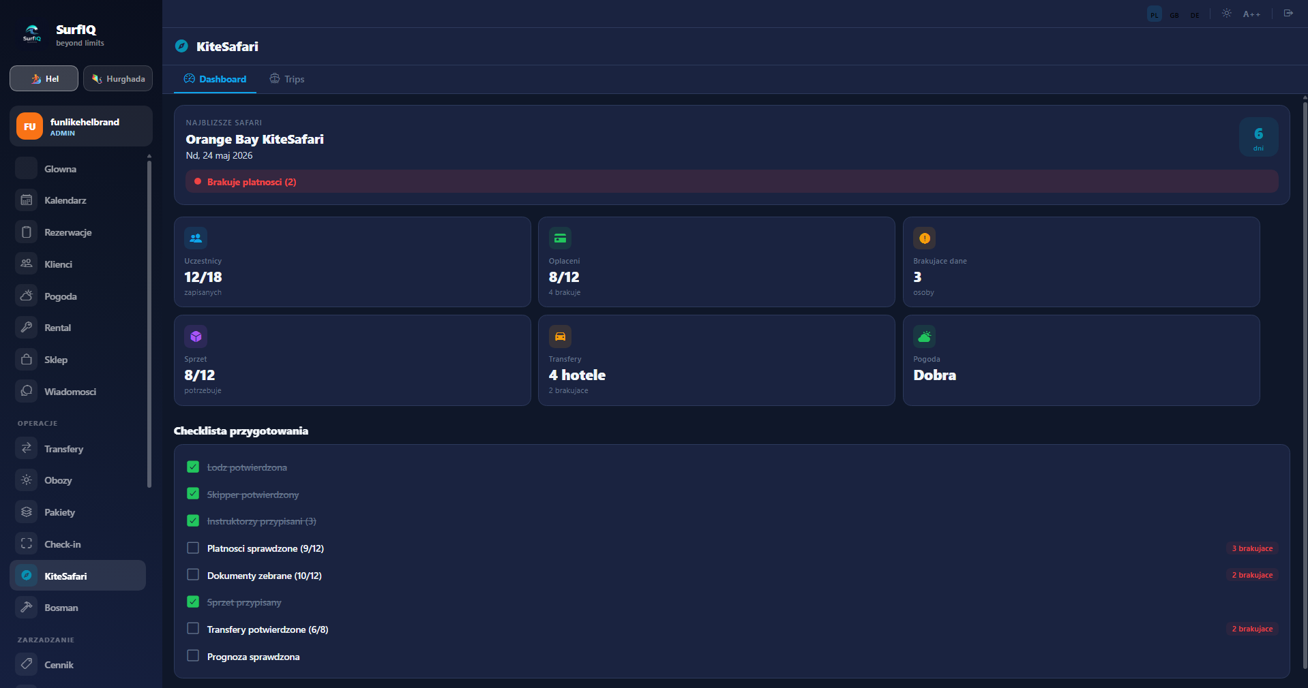Uncheck Sprzet przypisany checkbox

[x=193, y=601]
